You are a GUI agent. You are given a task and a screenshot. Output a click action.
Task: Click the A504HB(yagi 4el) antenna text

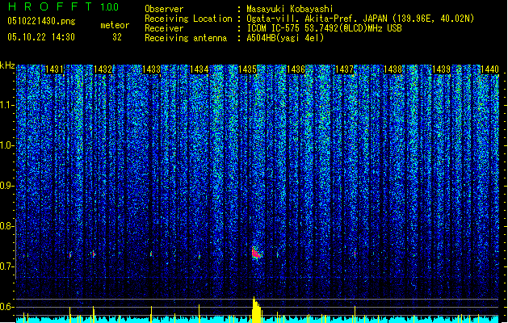click(285, 38)
